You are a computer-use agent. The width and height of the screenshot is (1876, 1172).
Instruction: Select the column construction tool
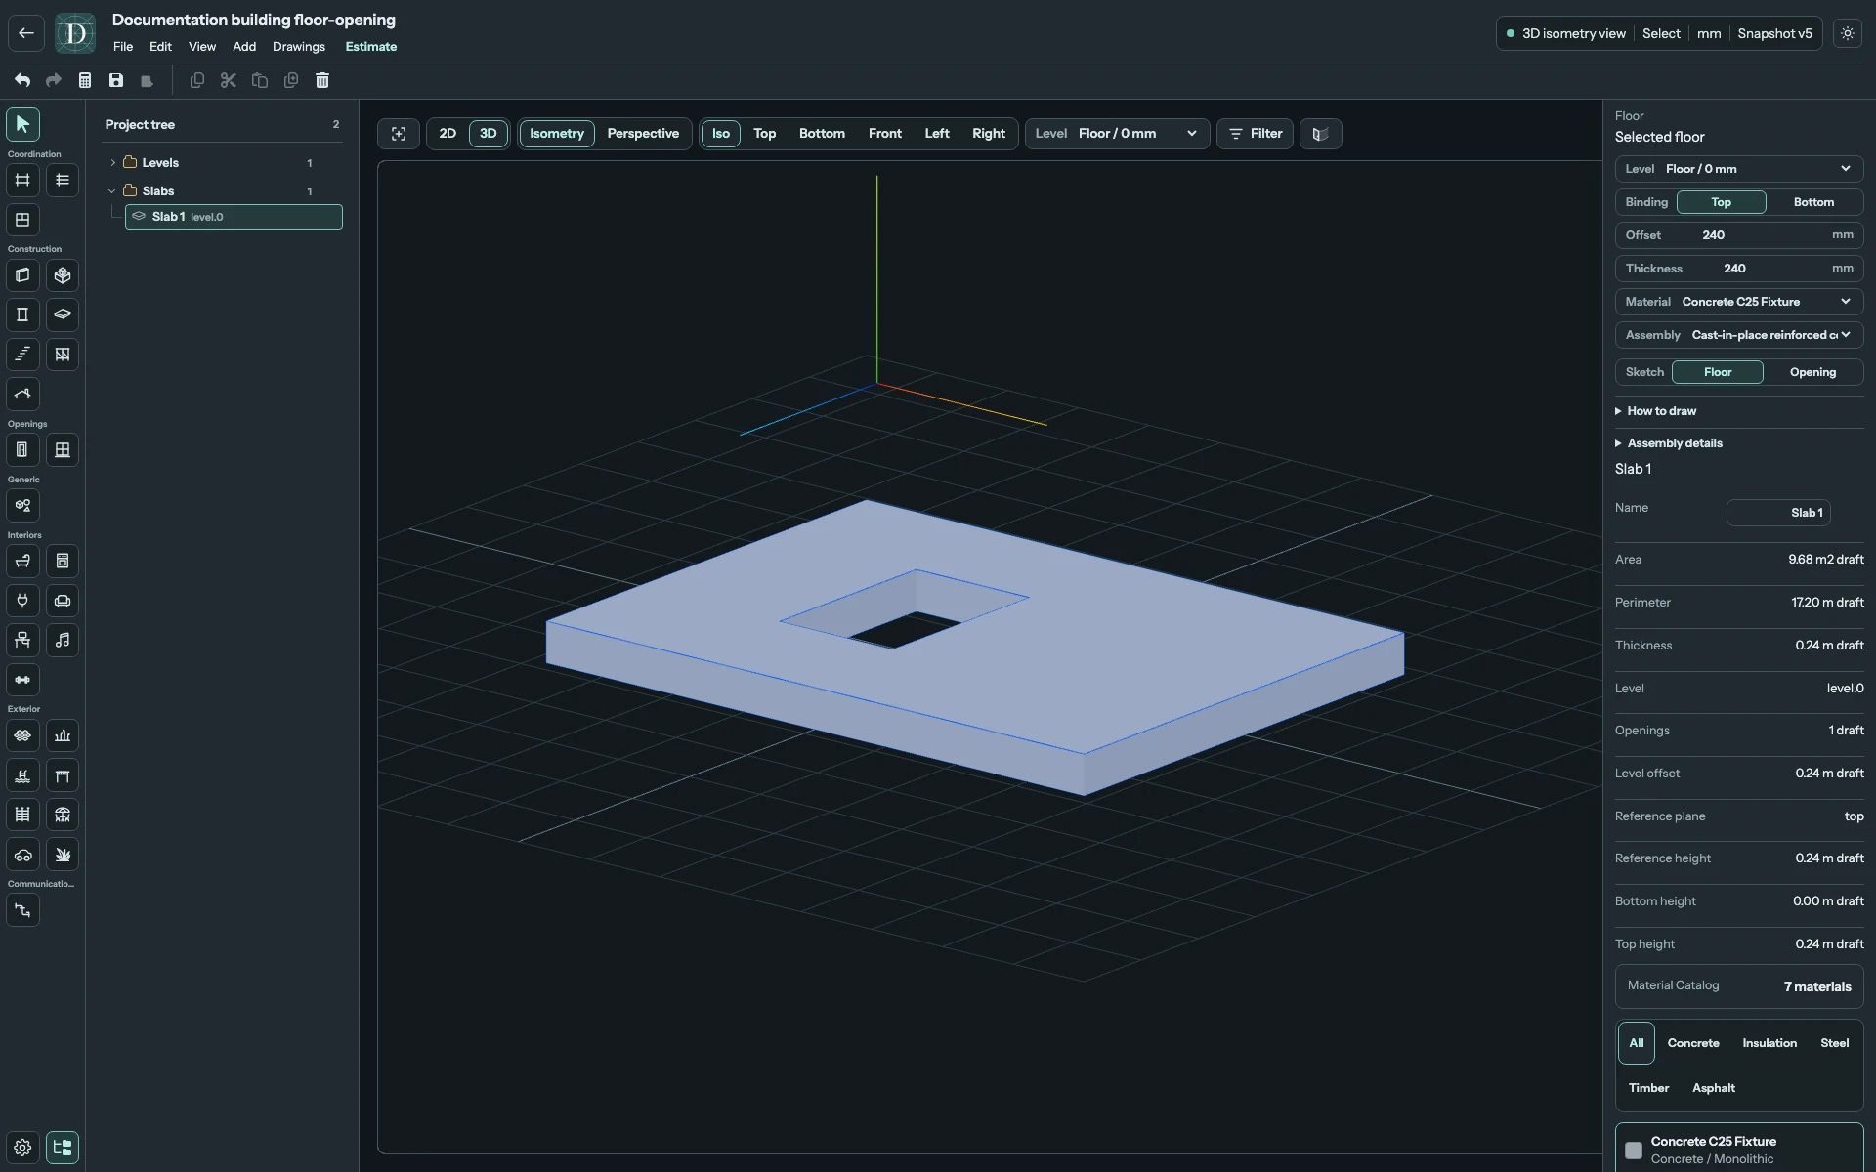[22, 314]
